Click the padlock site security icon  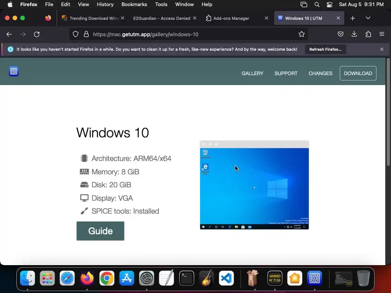click(x=86, y=34)
